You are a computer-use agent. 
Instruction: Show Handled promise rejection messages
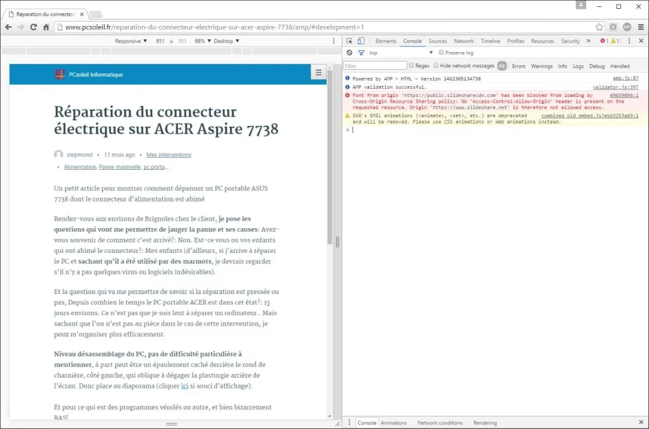point(620,66)
